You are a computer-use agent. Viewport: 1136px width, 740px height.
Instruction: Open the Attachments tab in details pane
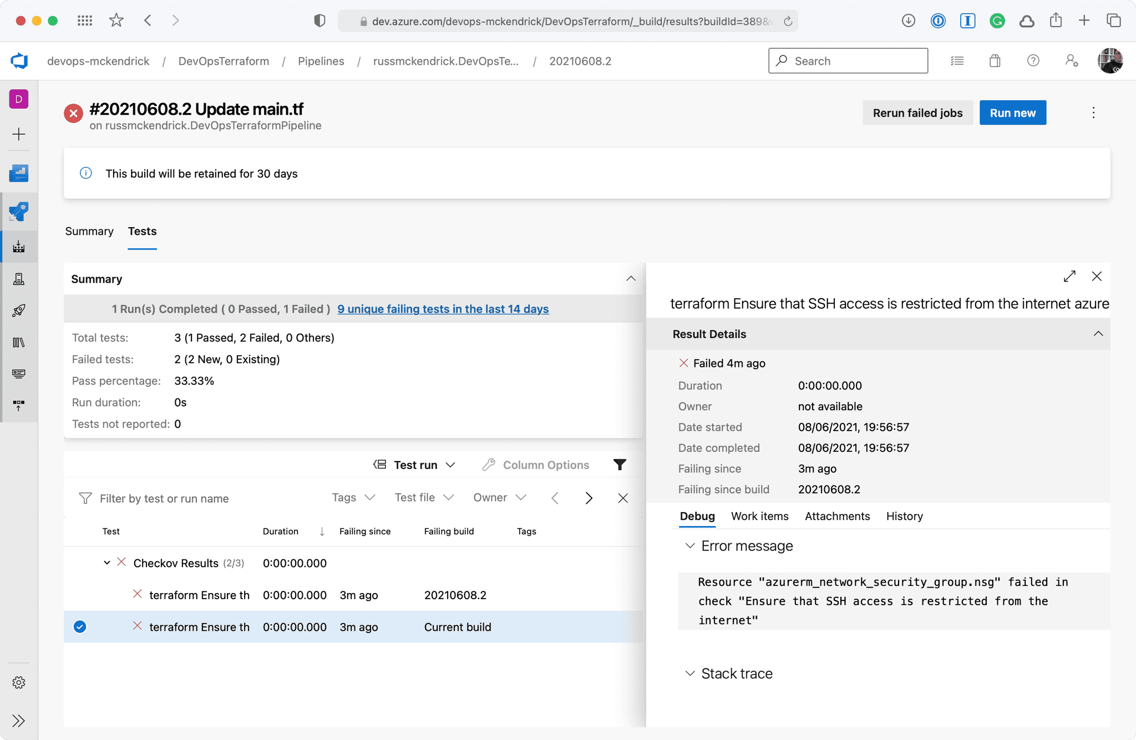click(837, 516)
